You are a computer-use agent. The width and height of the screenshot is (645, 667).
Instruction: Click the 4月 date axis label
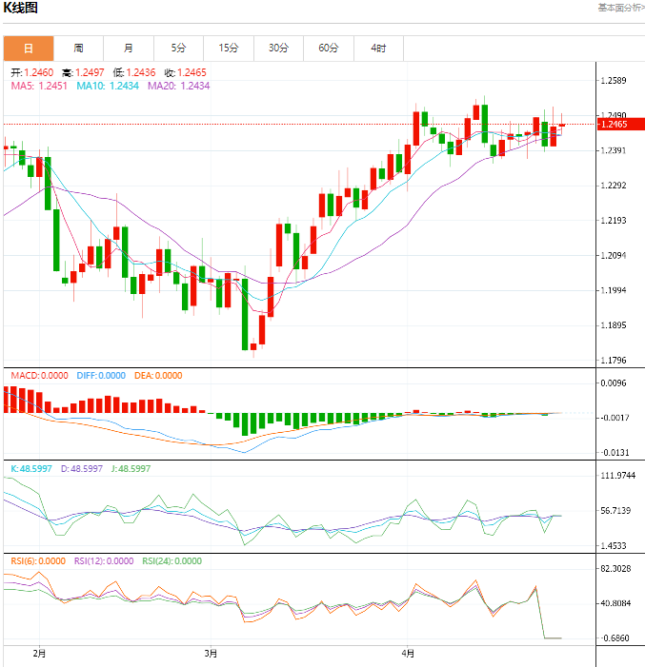click(x=408, y=654)
